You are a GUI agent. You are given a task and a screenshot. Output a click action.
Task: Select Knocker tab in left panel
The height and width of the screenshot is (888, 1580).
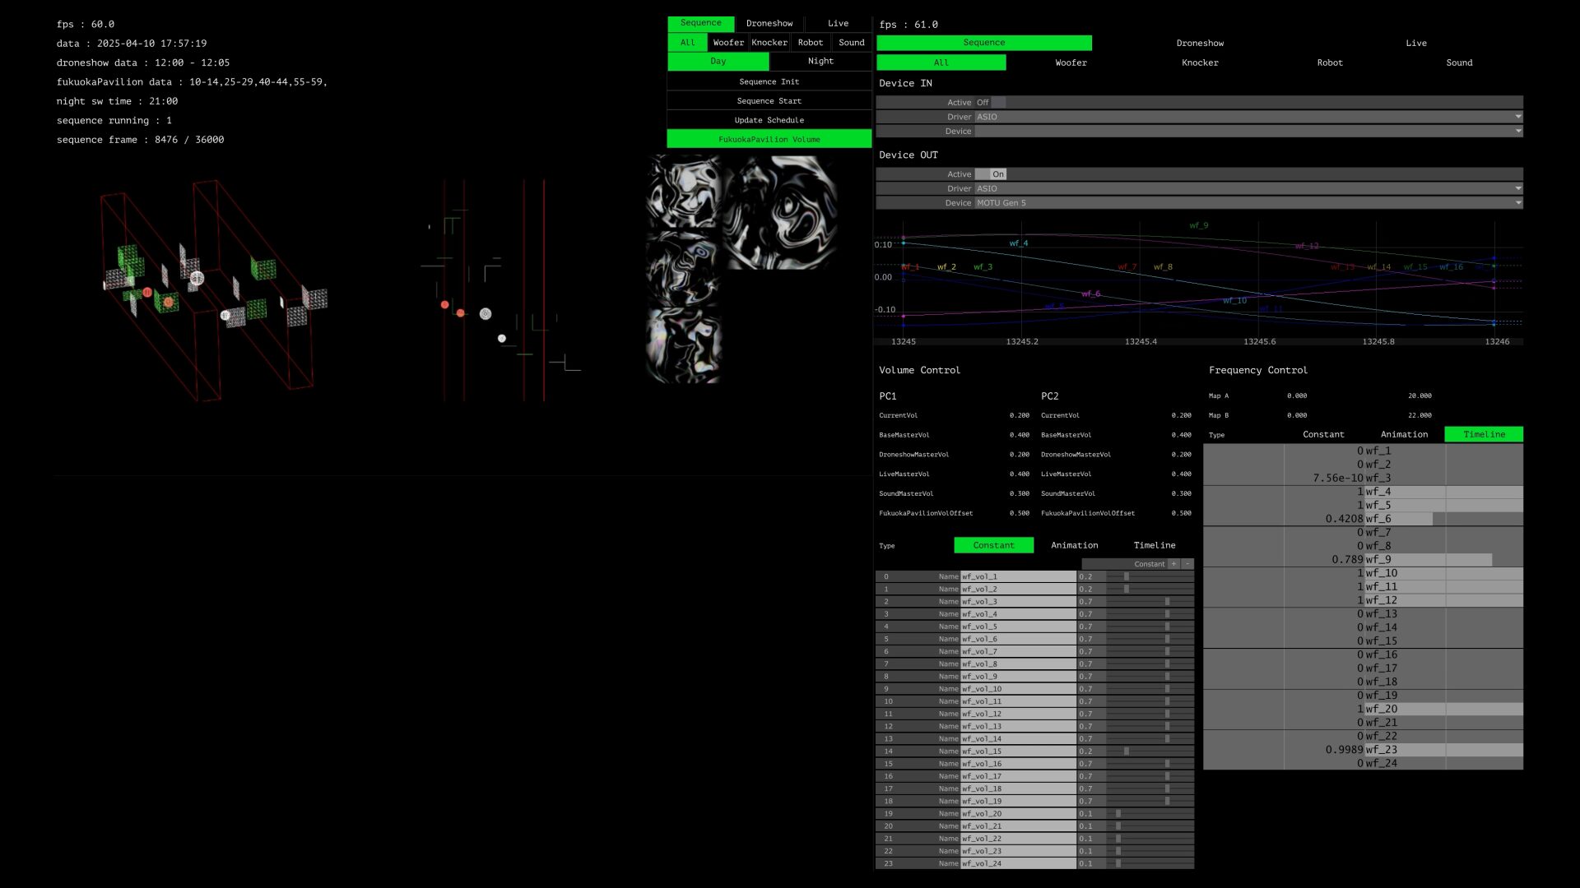tap(769, 43)
